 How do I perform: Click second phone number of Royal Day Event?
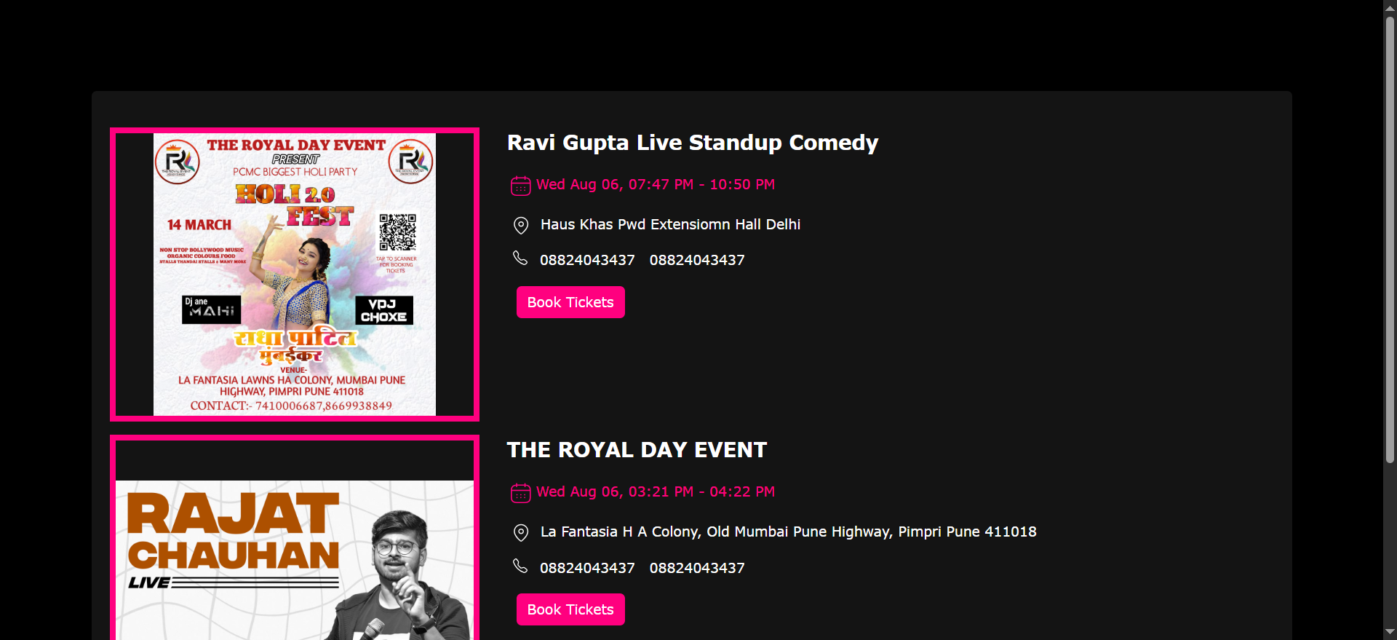[x=697, y=568]
